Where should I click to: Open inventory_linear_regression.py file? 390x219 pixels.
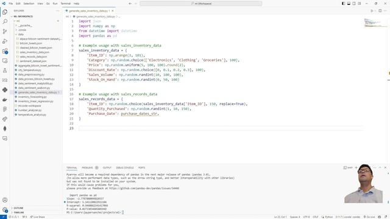tap(35, 102)
